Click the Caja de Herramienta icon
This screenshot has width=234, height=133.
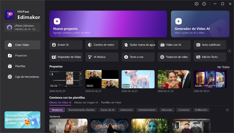(x=10, y=77)
